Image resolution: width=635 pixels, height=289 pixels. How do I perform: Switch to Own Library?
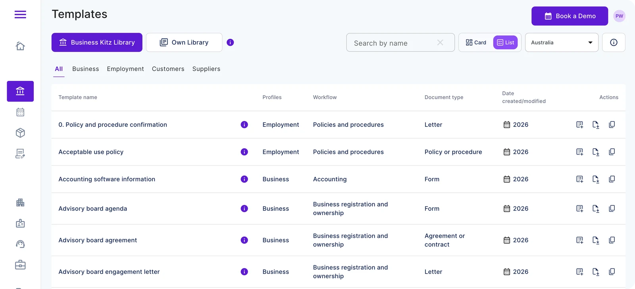coord(184,42)
